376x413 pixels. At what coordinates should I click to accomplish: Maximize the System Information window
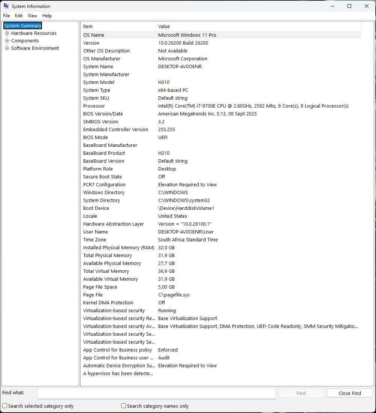point(349,6)
